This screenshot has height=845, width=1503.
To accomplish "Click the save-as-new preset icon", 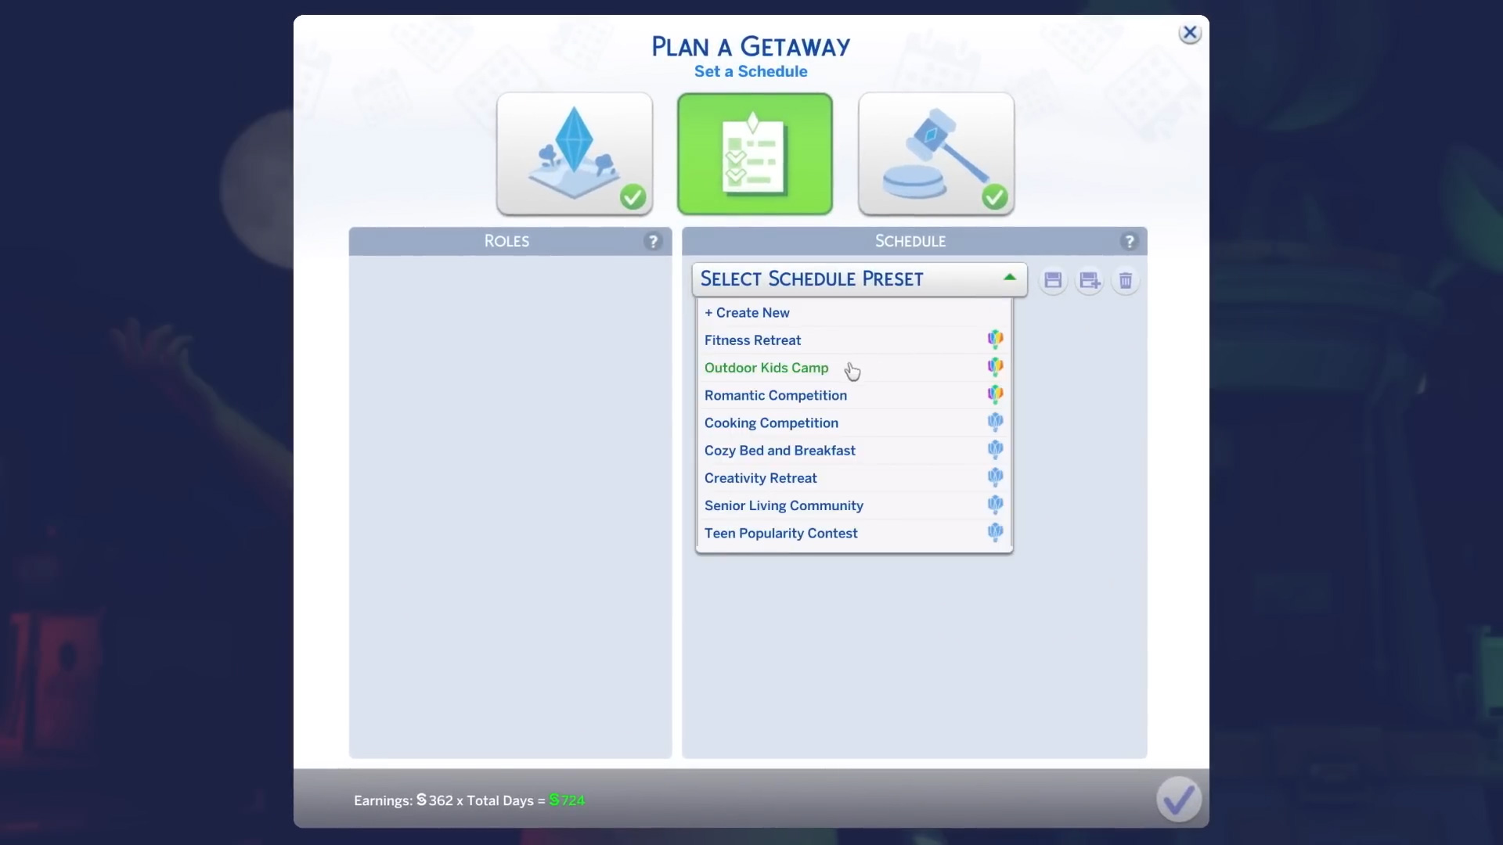I will click(x=1089, y=280).
